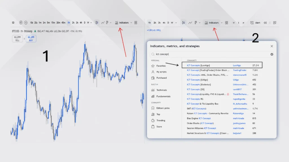
Task: Click small M button near Alert
Action: (244, 23)
